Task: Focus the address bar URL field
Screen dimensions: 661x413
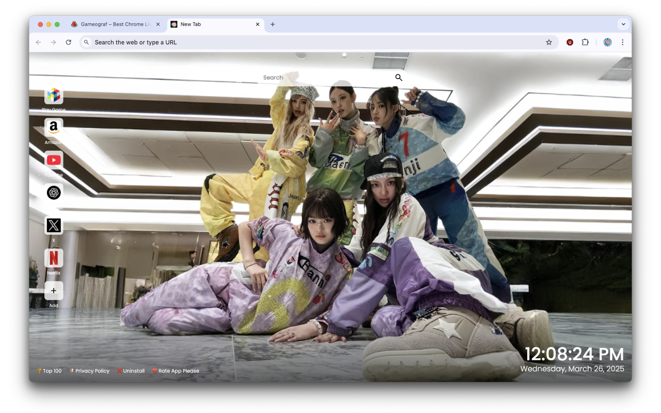Action: (x=310, y=42)
